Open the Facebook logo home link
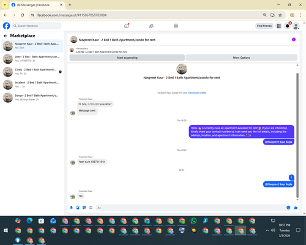The image size is (306, 245). [x=6, y=26]
